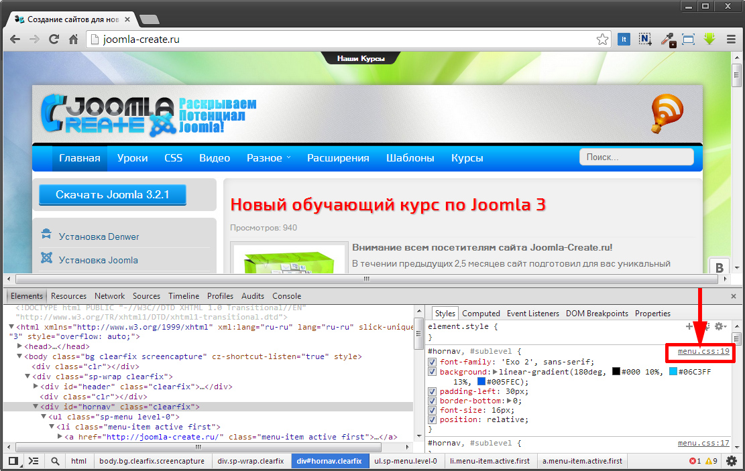Show the DevTools console drawer
Screen dimensions: 745x471
[34, 461]
